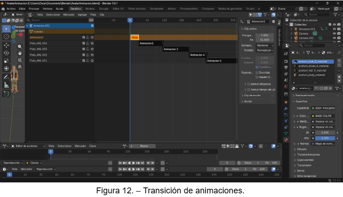Viewport: 343px width, 197px height.
Task: Open the Material properties tab icon
Action: click(286, 140)
